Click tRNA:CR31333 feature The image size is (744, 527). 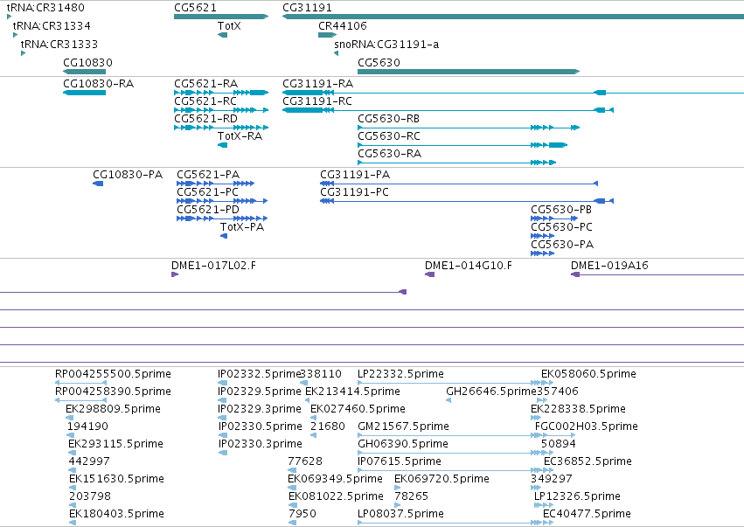[23, 53]
